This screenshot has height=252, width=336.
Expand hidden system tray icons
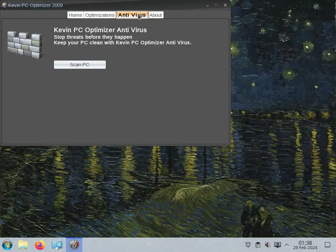point(287,245)
